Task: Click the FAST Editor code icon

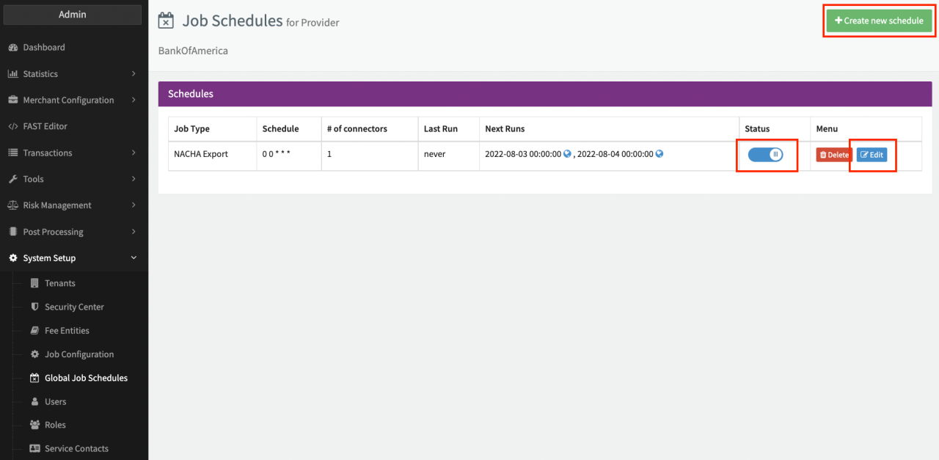Action: coord(12,127)
